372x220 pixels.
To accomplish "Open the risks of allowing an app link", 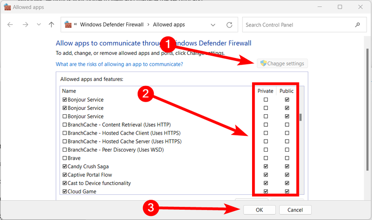I will click(119, 64).
